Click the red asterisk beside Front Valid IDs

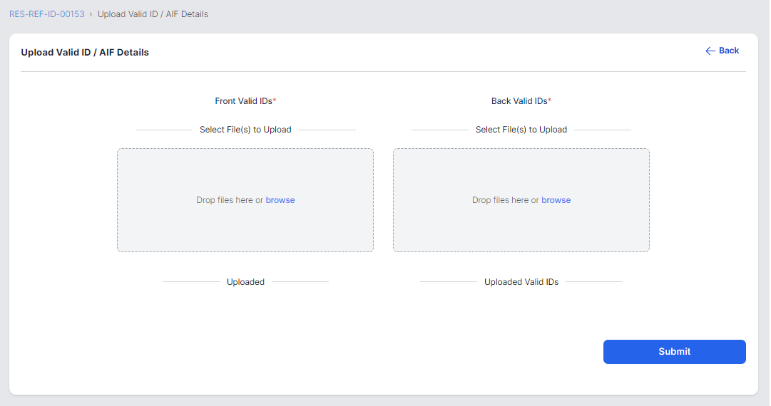[275, 100]
